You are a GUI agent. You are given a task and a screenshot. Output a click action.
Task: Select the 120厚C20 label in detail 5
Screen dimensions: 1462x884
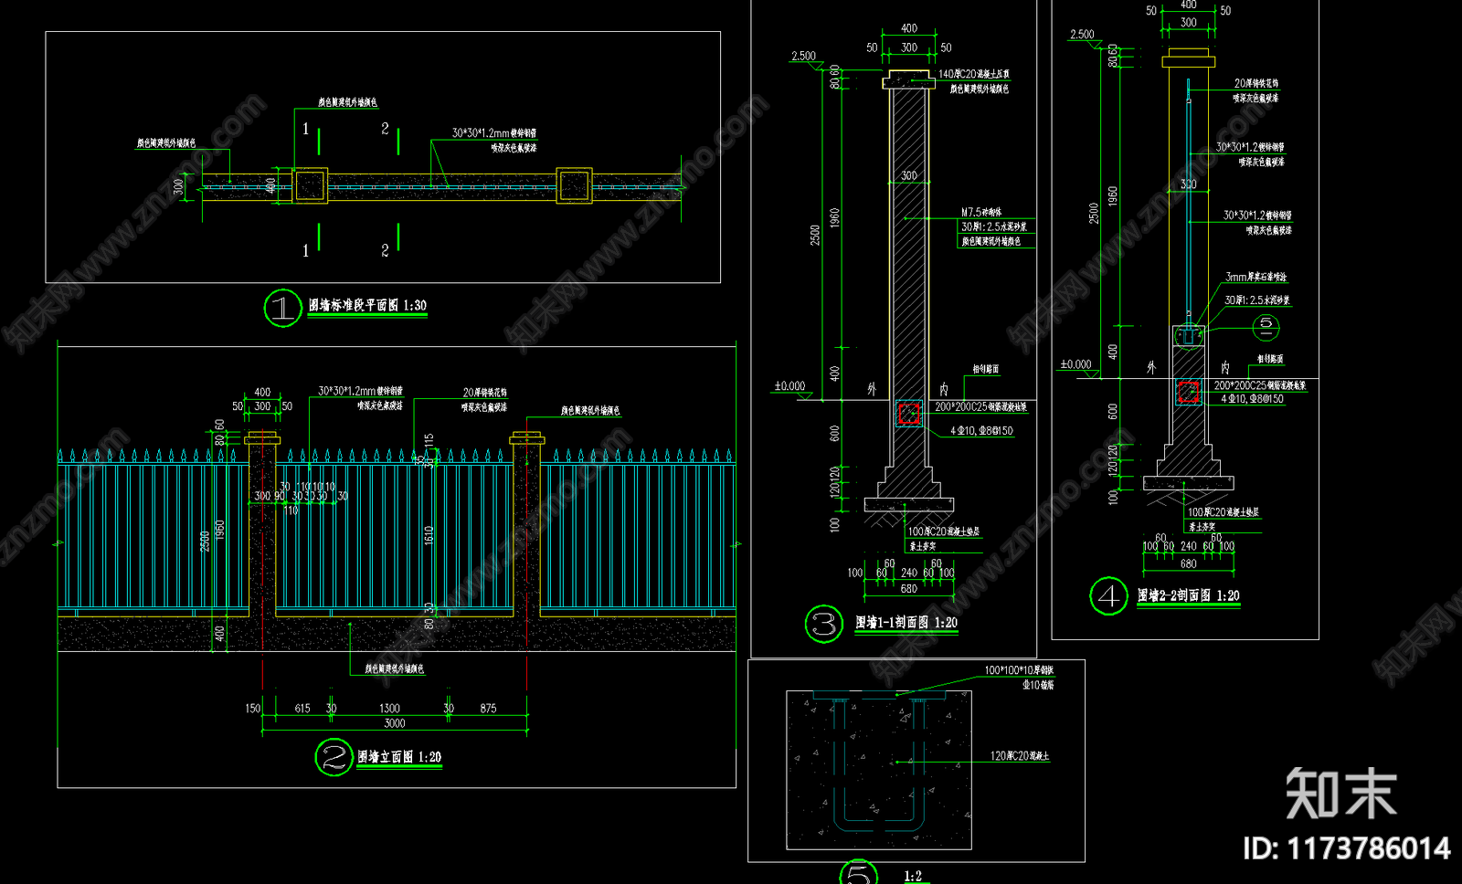(1020, 756)
